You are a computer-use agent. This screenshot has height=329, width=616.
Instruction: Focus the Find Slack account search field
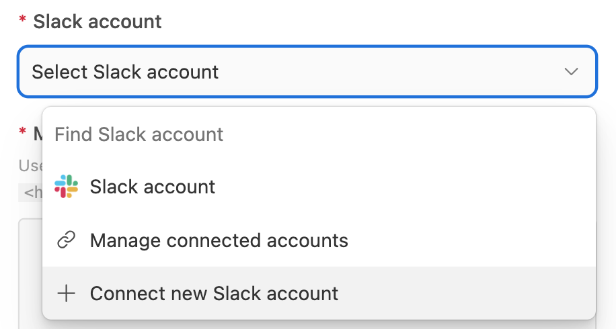(x=319, y=134)
